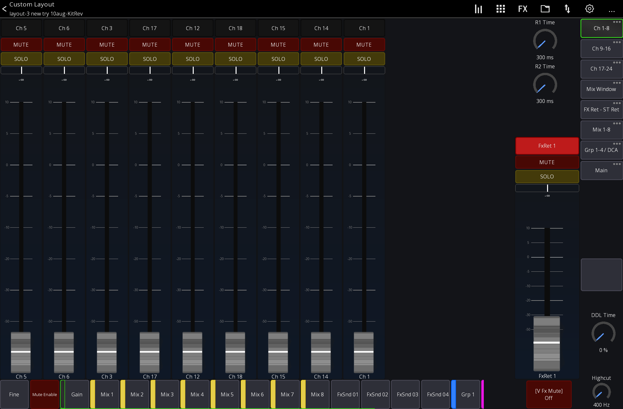Click the FxRet 1 fader handle
The width and height of the screenshot is (623, 409).
[x=547, y=343]
